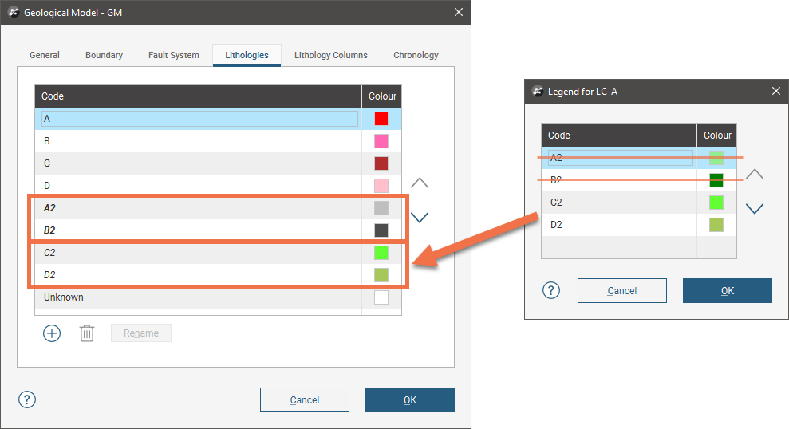Change D2 colour swatch in Legend for LC_A
Image resolution: width=789 pixels, height=429 pixels.
(716, 225)
